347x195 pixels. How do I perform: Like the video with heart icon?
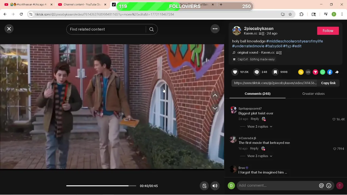coord(235,72)
